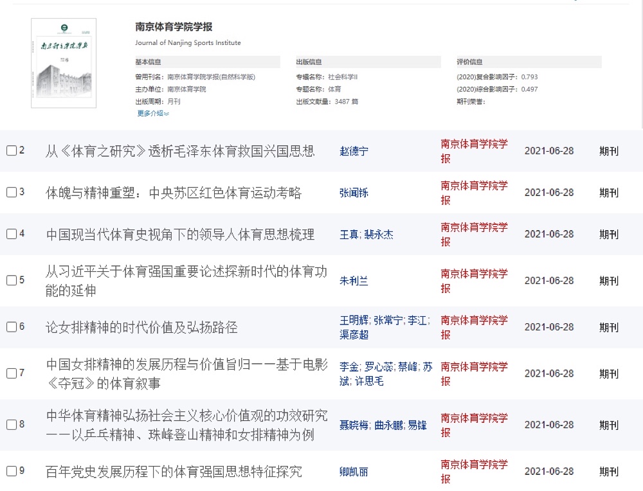This screenshot has width=643, height=491.
Task: Open article 从《体育之研究》透析毛泽东体育救国兴国思想
Action: (x=180, y=152)
